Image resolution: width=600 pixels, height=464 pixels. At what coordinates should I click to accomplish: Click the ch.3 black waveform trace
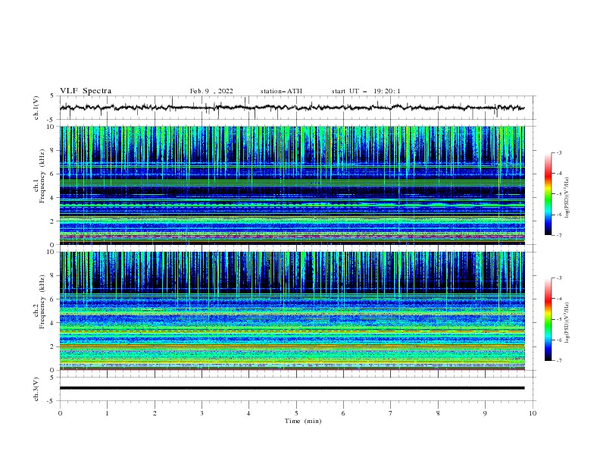(292, 388)
